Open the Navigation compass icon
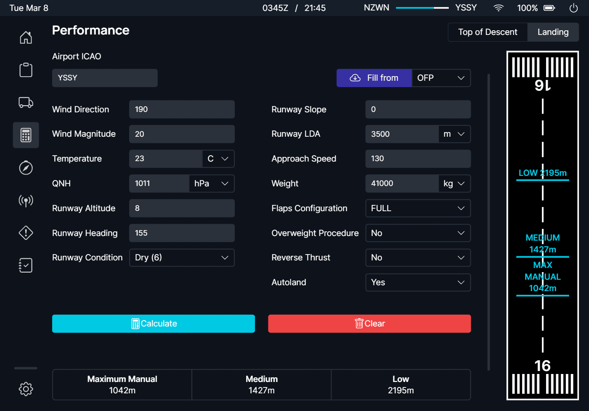Screen dimensions: 589x411 (x=26, y=167)
